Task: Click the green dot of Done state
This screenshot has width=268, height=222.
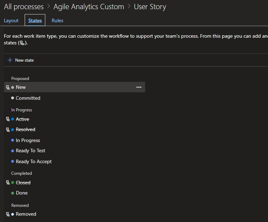Action: (12, 193)
